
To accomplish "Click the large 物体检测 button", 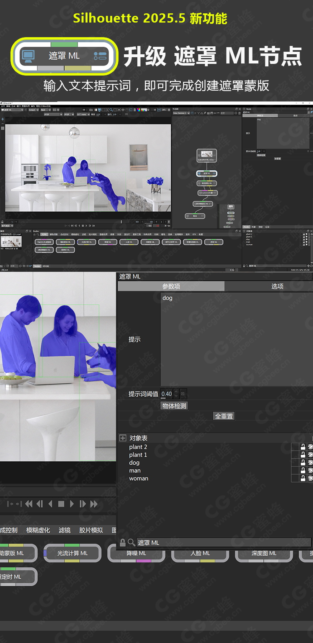I will coord(174,405).
